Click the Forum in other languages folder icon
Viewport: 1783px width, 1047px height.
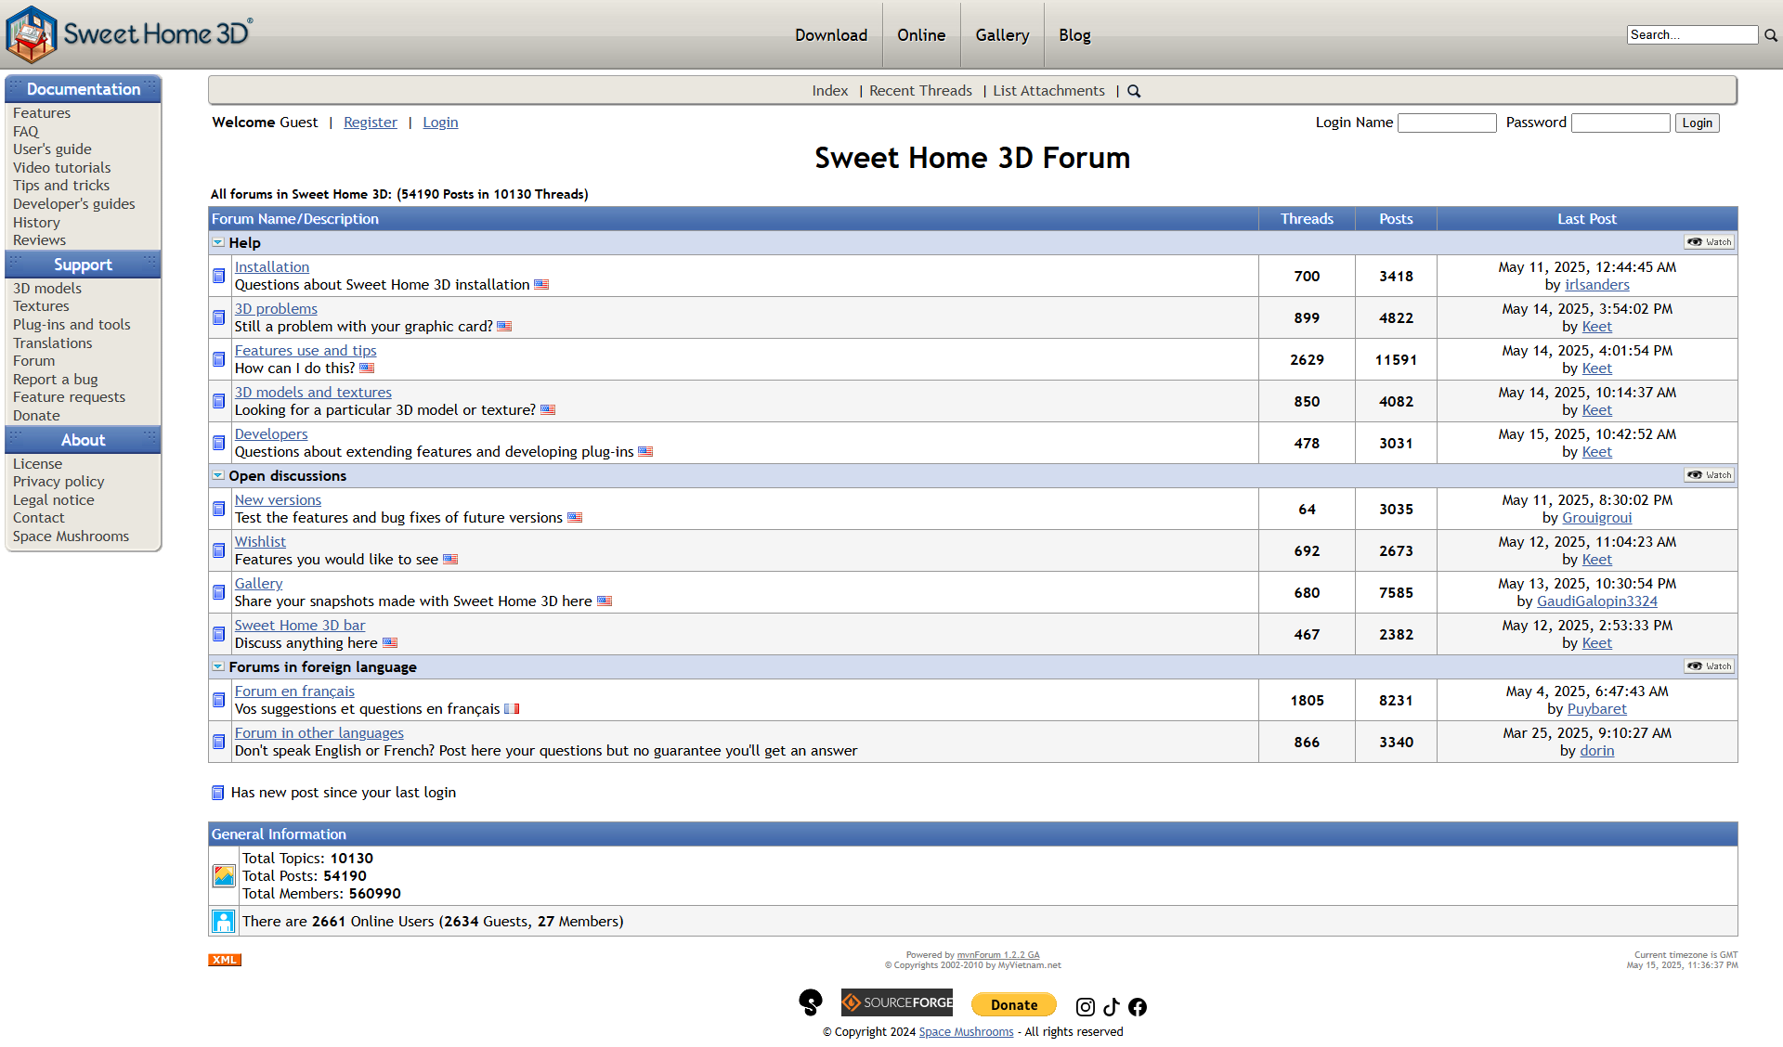(219, 743)
